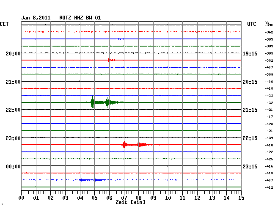Click the DC offset value "-385"
The height and width of the screenshot is (209, 275).
[x=269, y=39]
